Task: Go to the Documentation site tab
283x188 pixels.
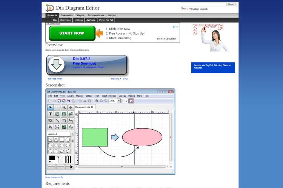Action: tap(96, 15)
